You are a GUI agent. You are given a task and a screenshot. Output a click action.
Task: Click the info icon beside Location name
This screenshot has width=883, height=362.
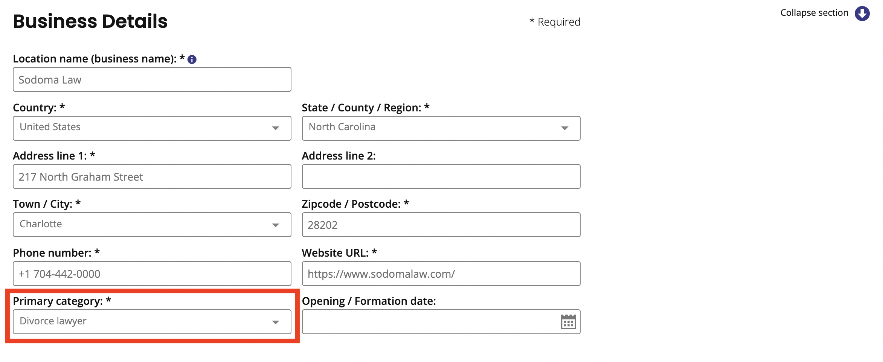point(192,59)
